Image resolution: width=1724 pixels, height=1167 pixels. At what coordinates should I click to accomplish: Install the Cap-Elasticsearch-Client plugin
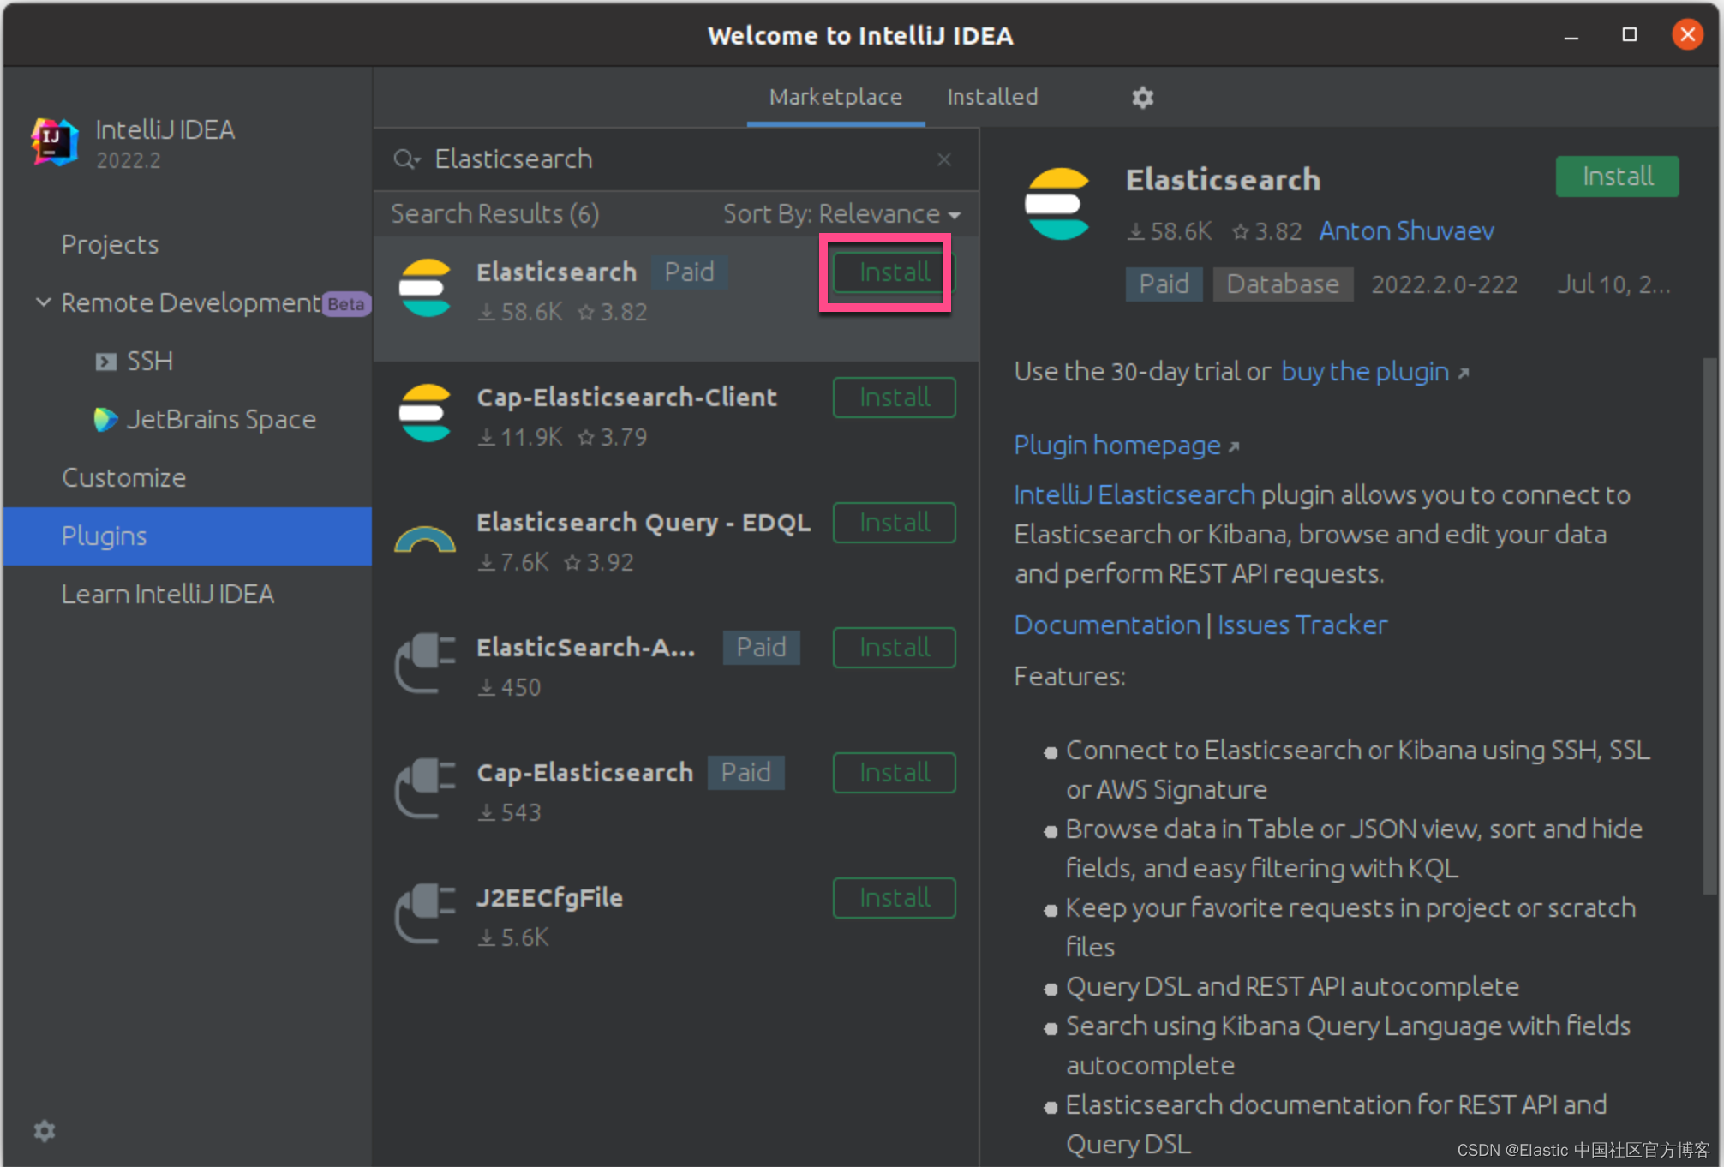tap(894, 398)
